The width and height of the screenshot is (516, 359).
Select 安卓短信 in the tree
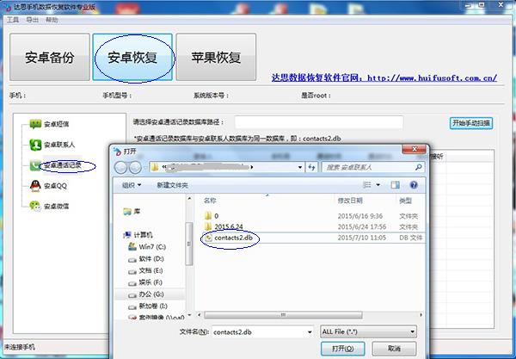pyautogui.click(x=56, y=124)
